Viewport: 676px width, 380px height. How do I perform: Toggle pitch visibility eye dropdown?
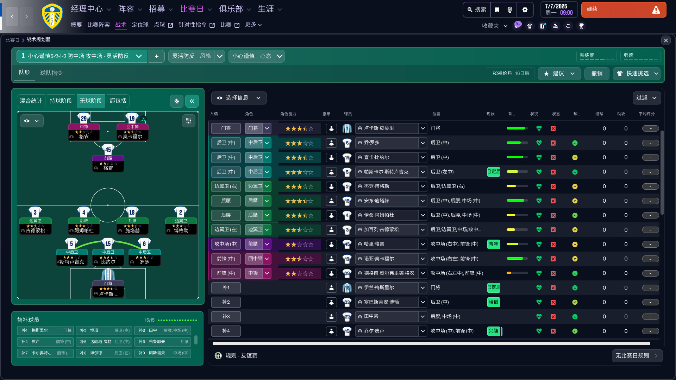(x=31, y=121)
